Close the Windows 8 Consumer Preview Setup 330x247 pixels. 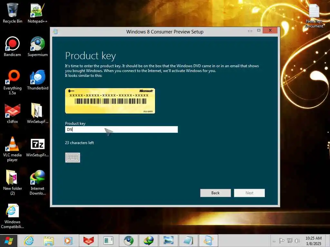270,30
